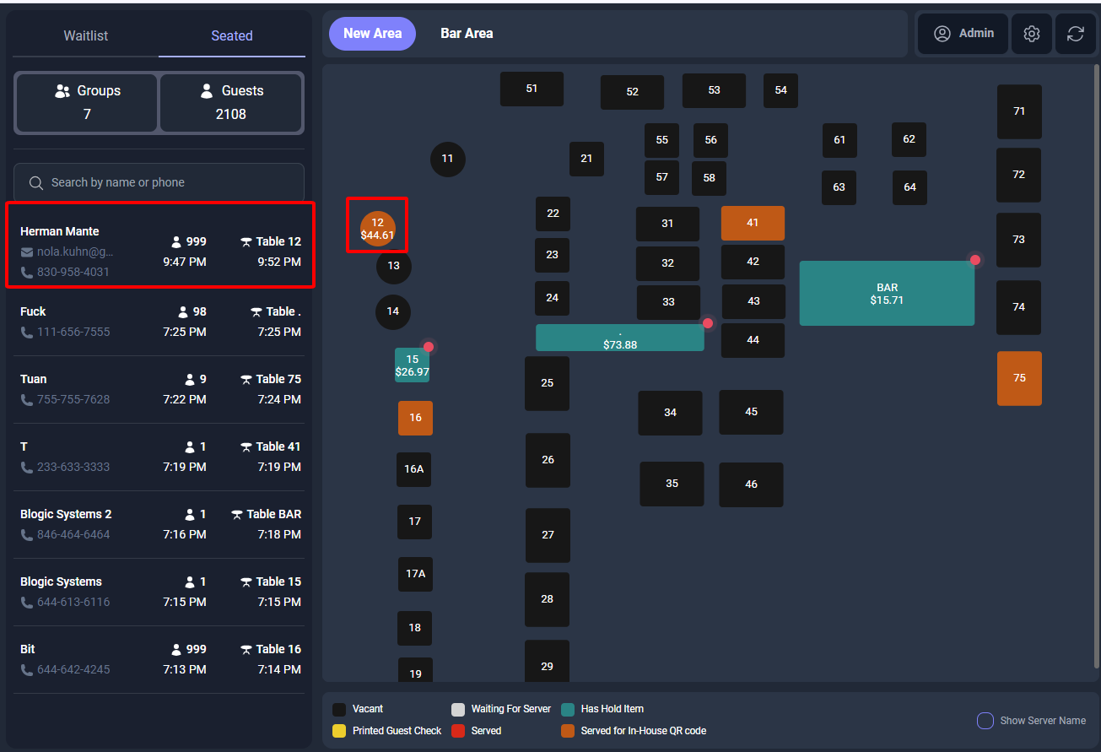Select round table 12 with $44.61

point(377,229)
